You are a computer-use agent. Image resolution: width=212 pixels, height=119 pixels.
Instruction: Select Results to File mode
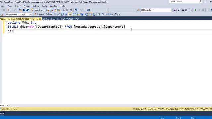[x=94, y=14]
